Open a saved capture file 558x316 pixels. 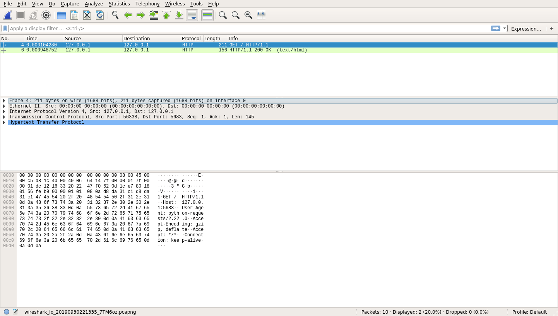61,15
